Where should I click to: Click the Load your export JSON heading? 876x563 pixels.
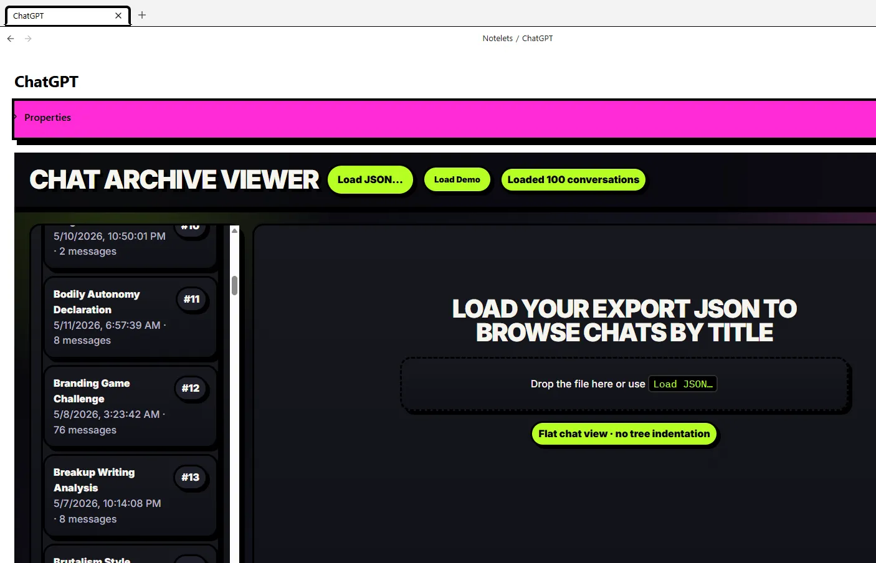coord(625,321)
